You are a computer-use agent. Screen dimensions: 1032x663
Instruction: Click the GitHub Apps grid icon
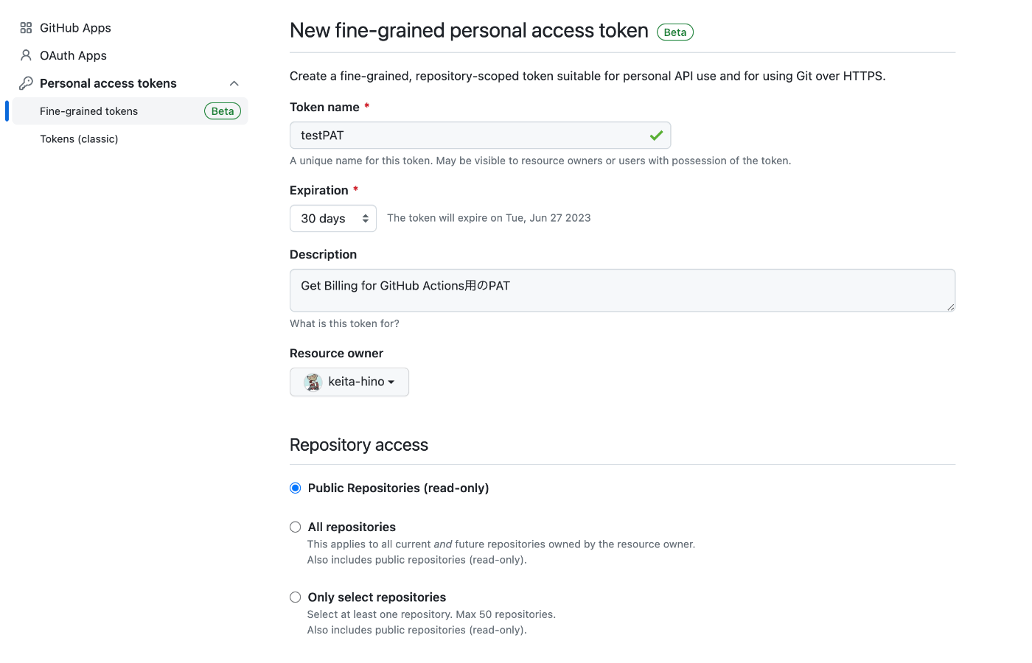[26, 28]
